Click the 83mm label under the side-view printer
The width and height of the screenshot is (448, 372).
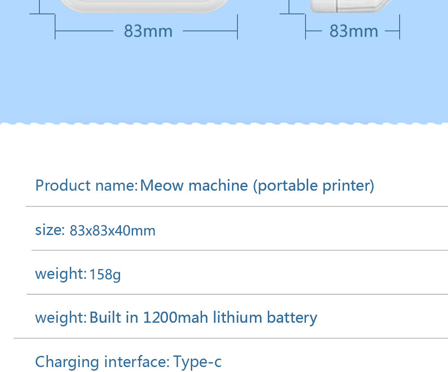point(353,31)
